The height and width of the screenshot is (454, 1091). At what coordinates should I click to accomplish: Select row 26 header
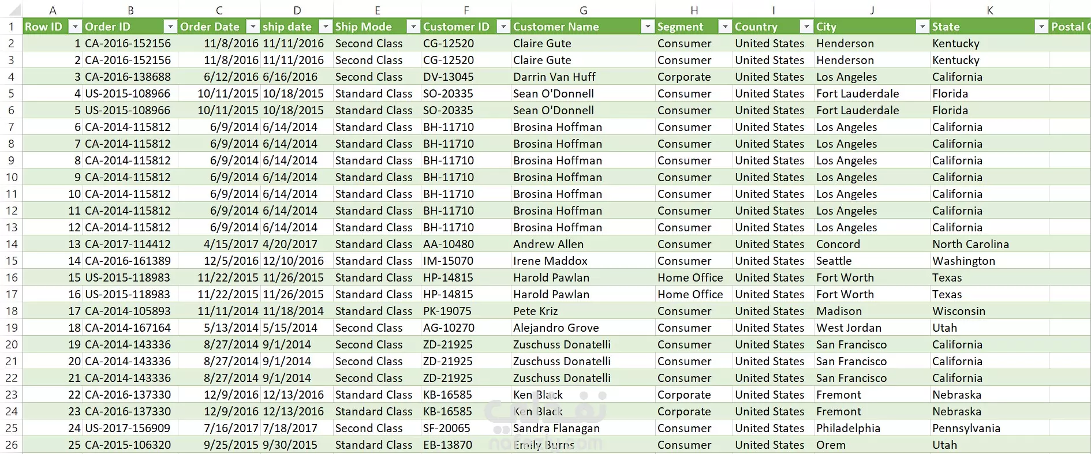click(12, 445)
